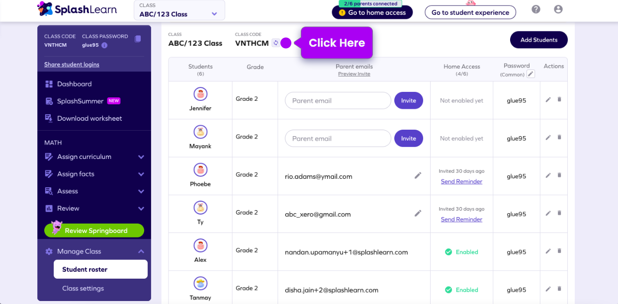Click Jennifer's Parent email input field

click(338, 101)
